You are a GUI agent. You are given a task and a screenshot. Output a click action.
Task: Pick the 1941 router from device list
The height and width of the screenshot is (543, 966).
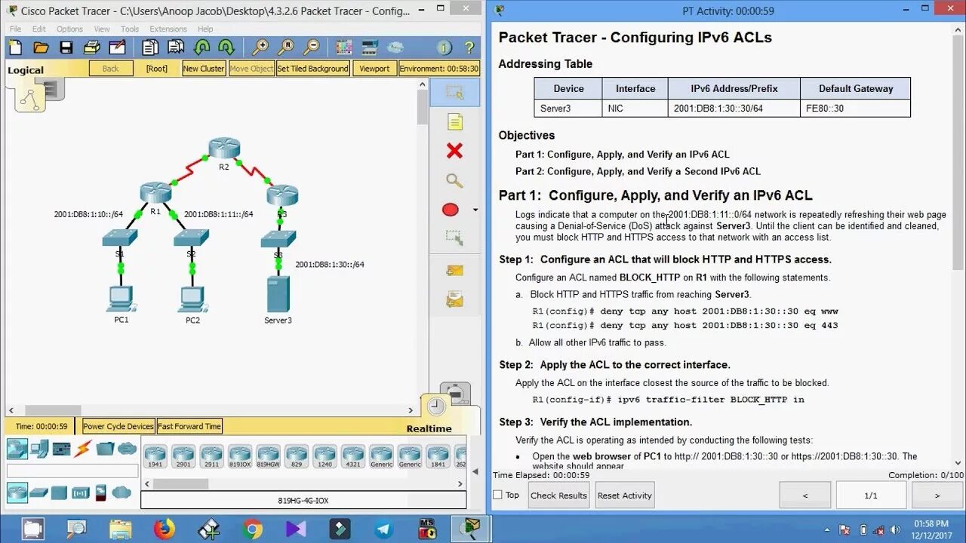(x=155, y=456)
